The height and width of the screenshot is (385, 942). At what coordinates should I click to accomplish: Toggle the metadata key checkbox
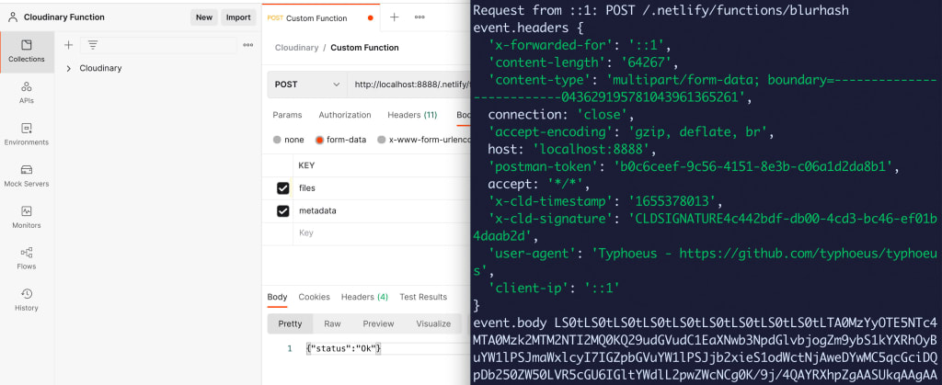pyautogui.click(x=283, y=211)
